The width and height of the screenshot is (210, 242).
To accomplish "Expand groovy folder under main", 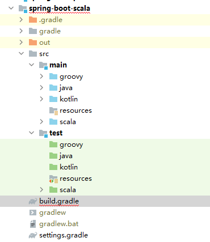I will coord(41,77).
